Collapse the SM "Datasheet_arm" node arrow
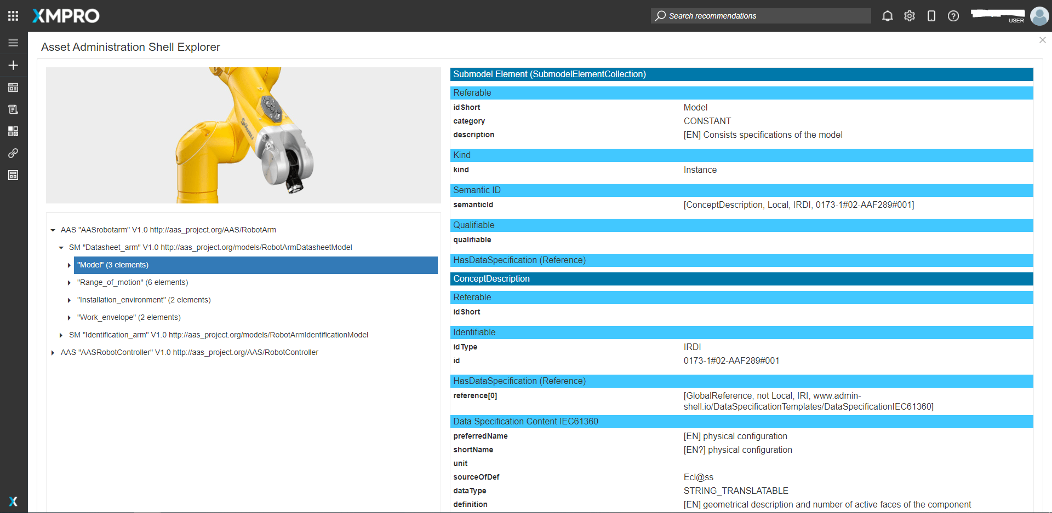Screen dimensions: 1052x513 click(61, 248)
